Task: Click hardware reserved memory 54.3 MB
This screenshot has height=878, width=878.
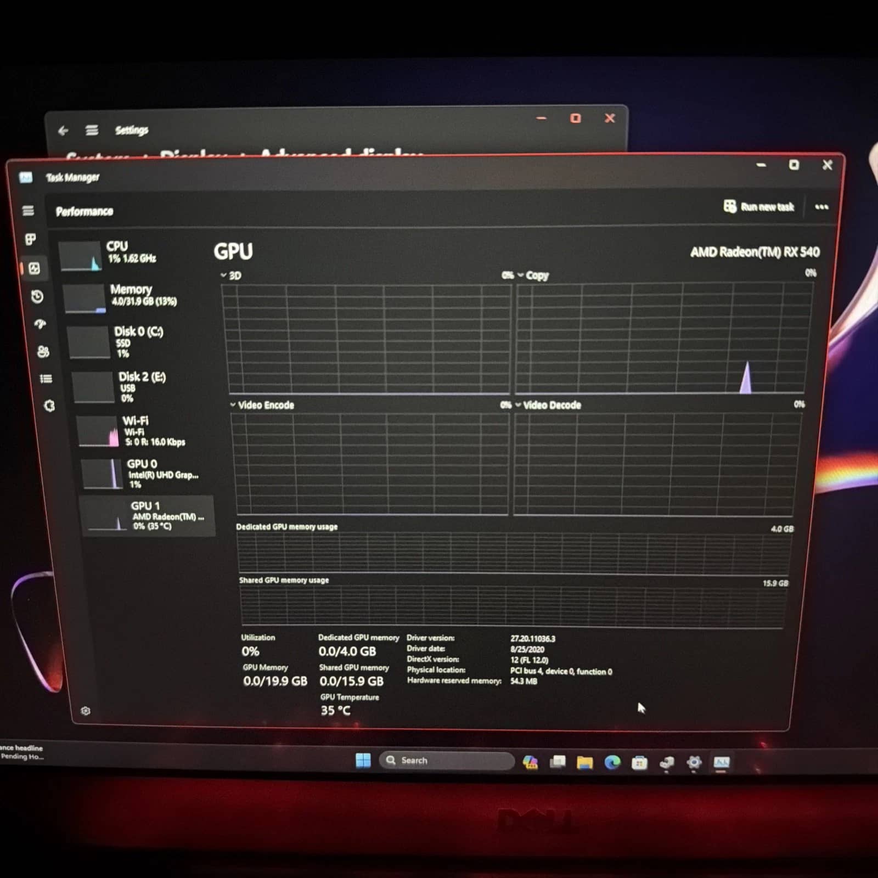Action: (x=524, y=682)
